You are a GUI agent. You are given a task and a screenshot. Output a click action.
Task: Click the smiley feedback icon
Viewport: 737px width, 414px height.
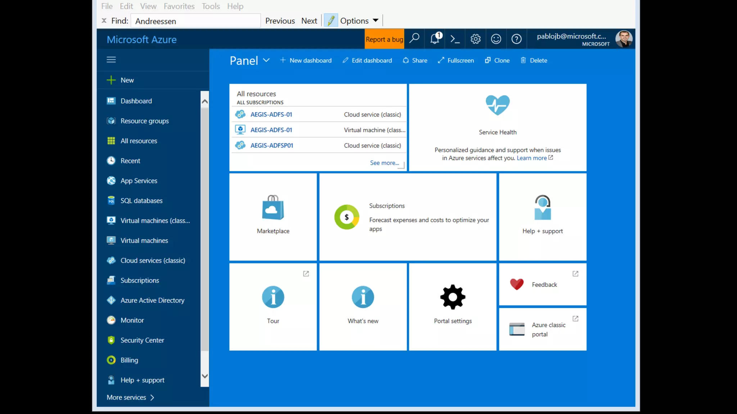[x=496, y=39]
